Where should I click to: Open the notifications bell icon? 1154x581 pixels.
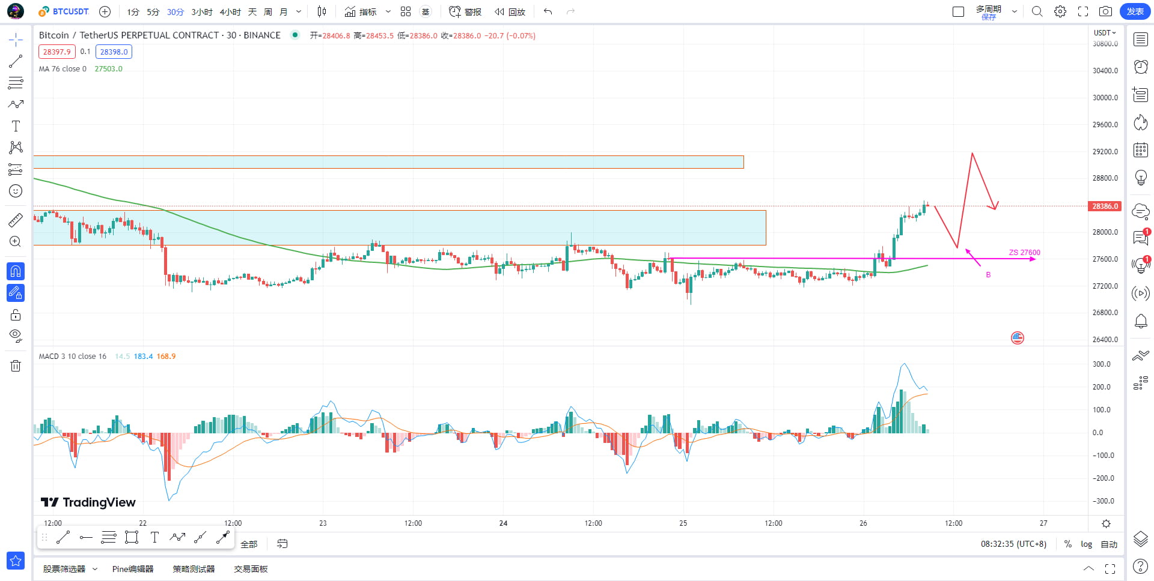click(x=1141, y=321)
